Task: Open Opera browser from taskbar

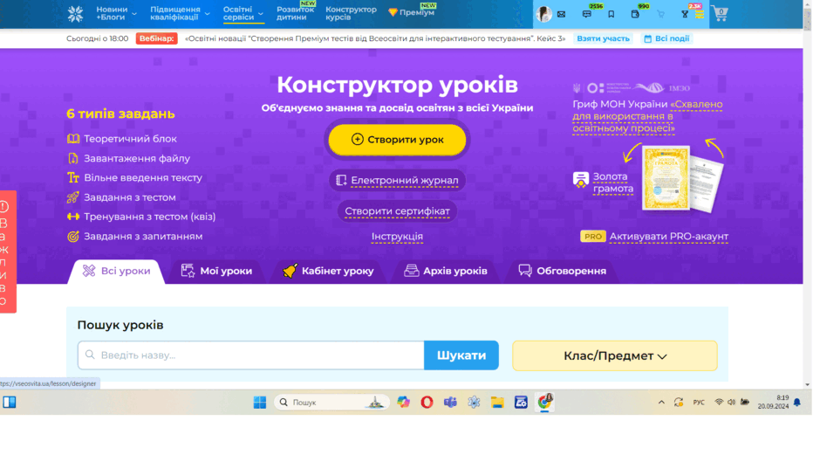Action: click(427, 403)
